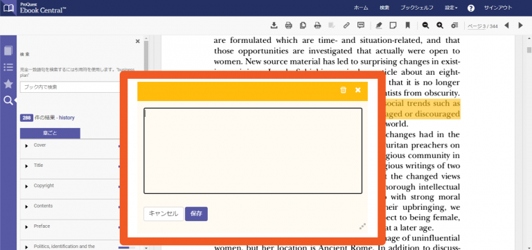532x250 pixels.
Task: Select the highlighter tool
Action: tap(379, 25)
